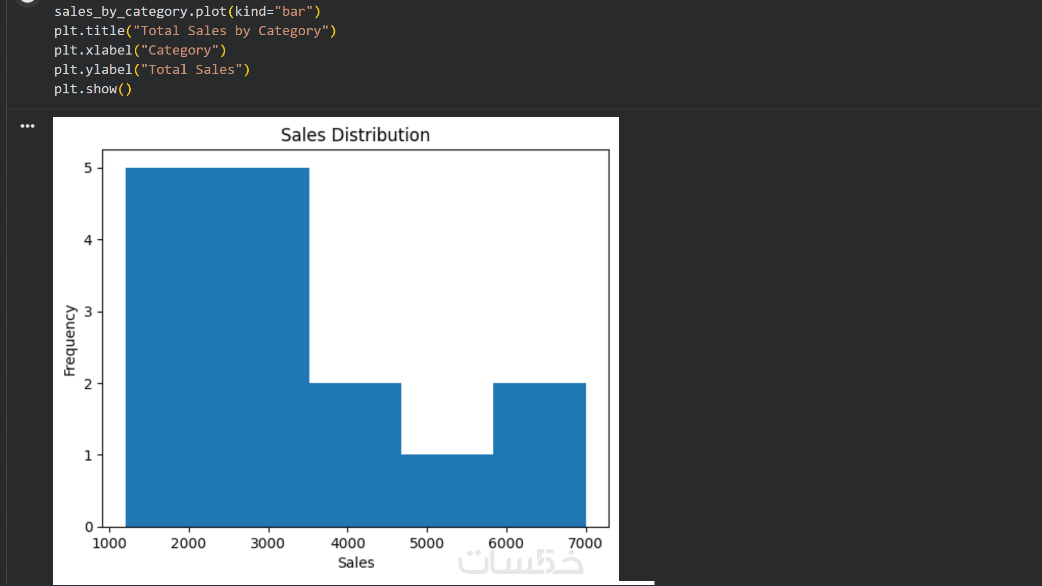This screenshot has width=1042, height=586.
Task: Click the "bar" string in the plot call
Action: coord(294,11)
